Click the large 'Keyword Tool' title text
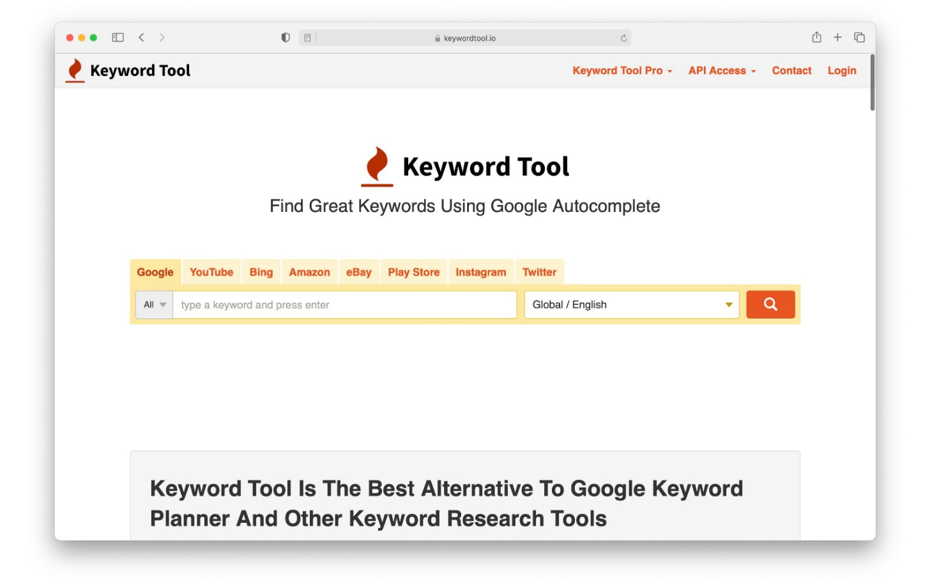Viewport: 930px width, 584px height. tap(485, 167)
